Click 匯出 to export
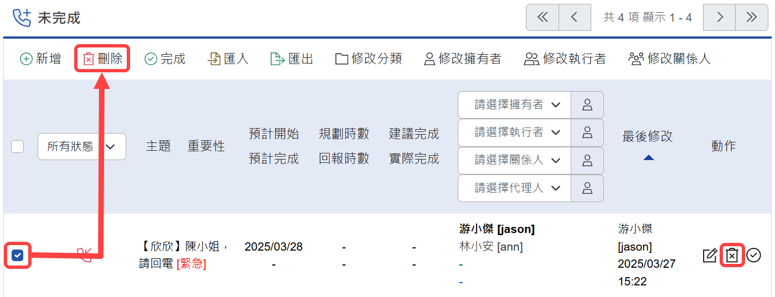The width and height of the screenshot is (775, 297). [292, 59]
